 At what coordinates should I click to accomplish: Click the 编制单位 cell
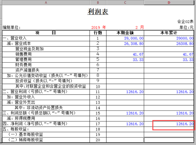[x=11, y=27]
